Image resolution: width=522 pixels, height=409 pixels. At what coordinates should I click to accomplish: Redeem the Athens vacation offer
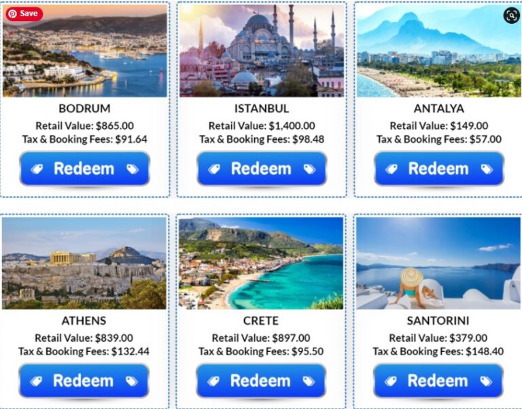[x=84, y=380]
